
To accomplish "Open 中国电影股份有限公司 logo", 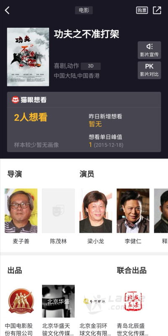I will click(21, 301).
